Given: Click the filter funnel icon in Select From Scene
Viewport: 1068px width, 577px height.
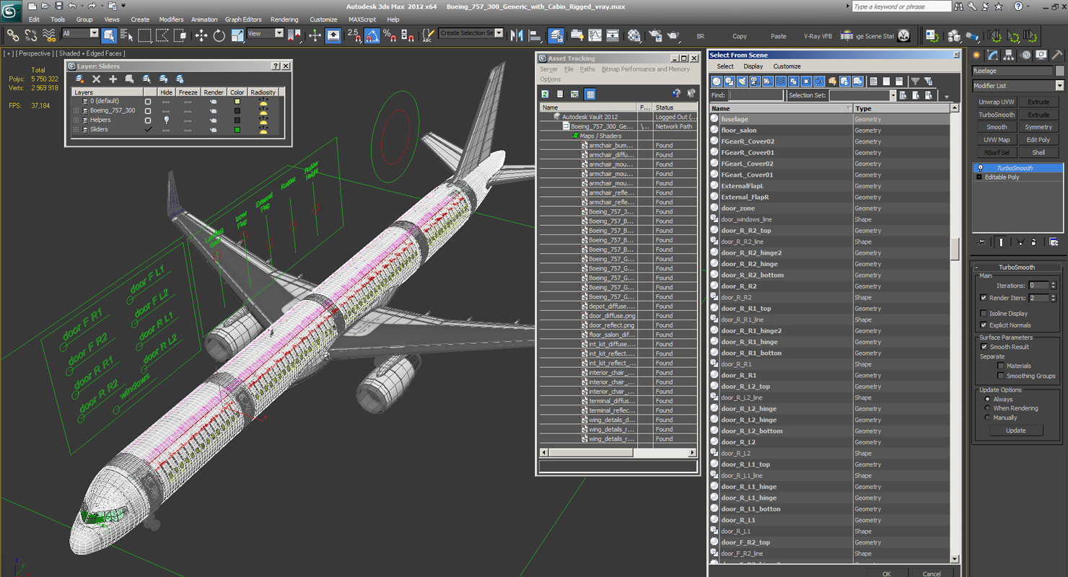Looking at the screenshot, I should 915,82.
